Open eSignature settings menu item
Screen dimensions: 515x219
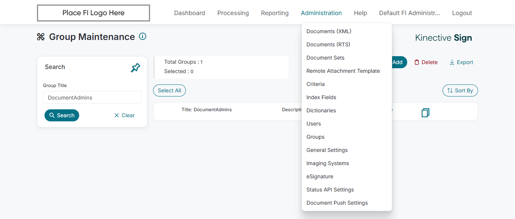[320, 176]
